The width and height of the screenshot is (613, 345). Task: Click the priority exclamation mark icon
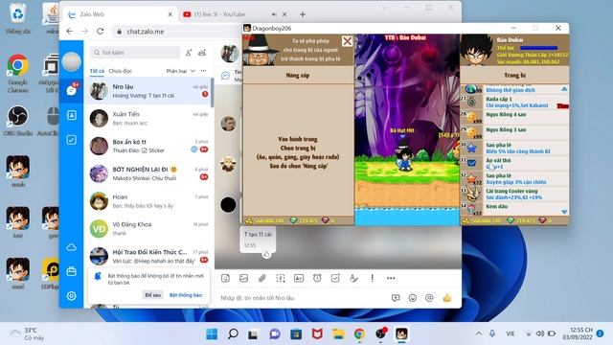point(373,278)
